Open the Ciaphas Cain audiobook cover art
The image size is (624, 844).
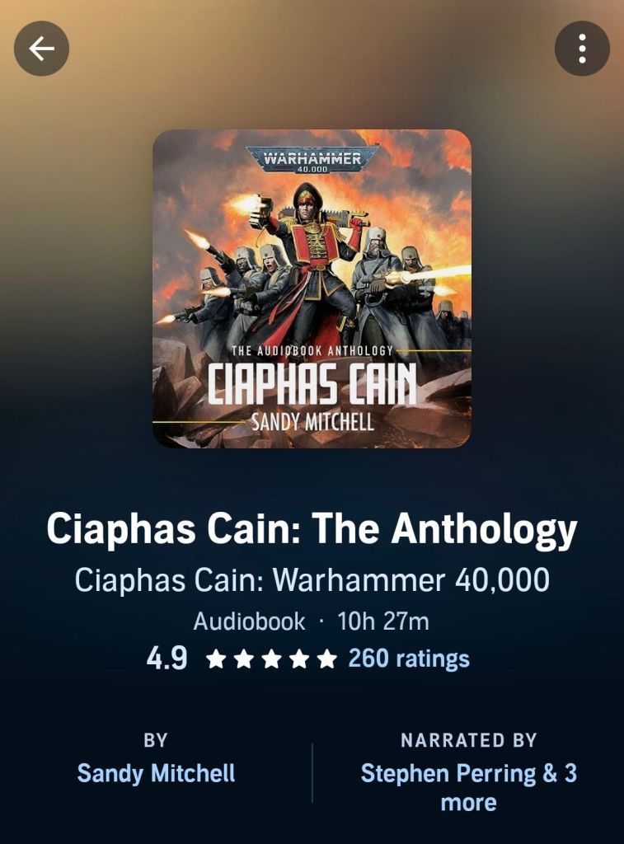click(312, 288)
